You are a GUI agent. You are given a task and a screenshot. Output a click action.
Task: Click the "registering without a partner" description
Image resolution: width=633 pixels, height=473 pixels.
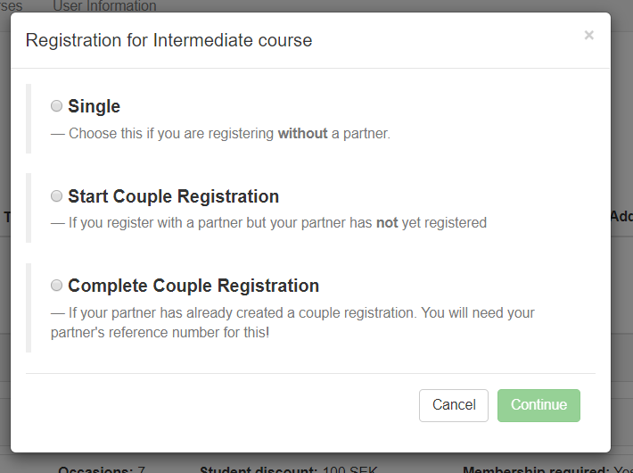pyautogui.click(x=229, y=135)
